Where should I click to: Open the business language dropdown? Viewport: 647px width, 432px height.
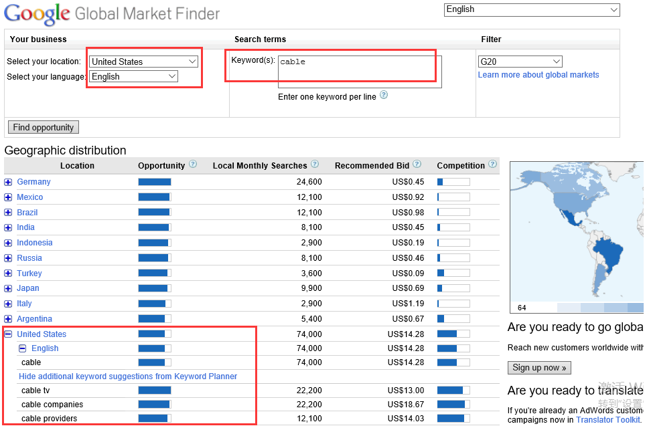coord(134,77)
